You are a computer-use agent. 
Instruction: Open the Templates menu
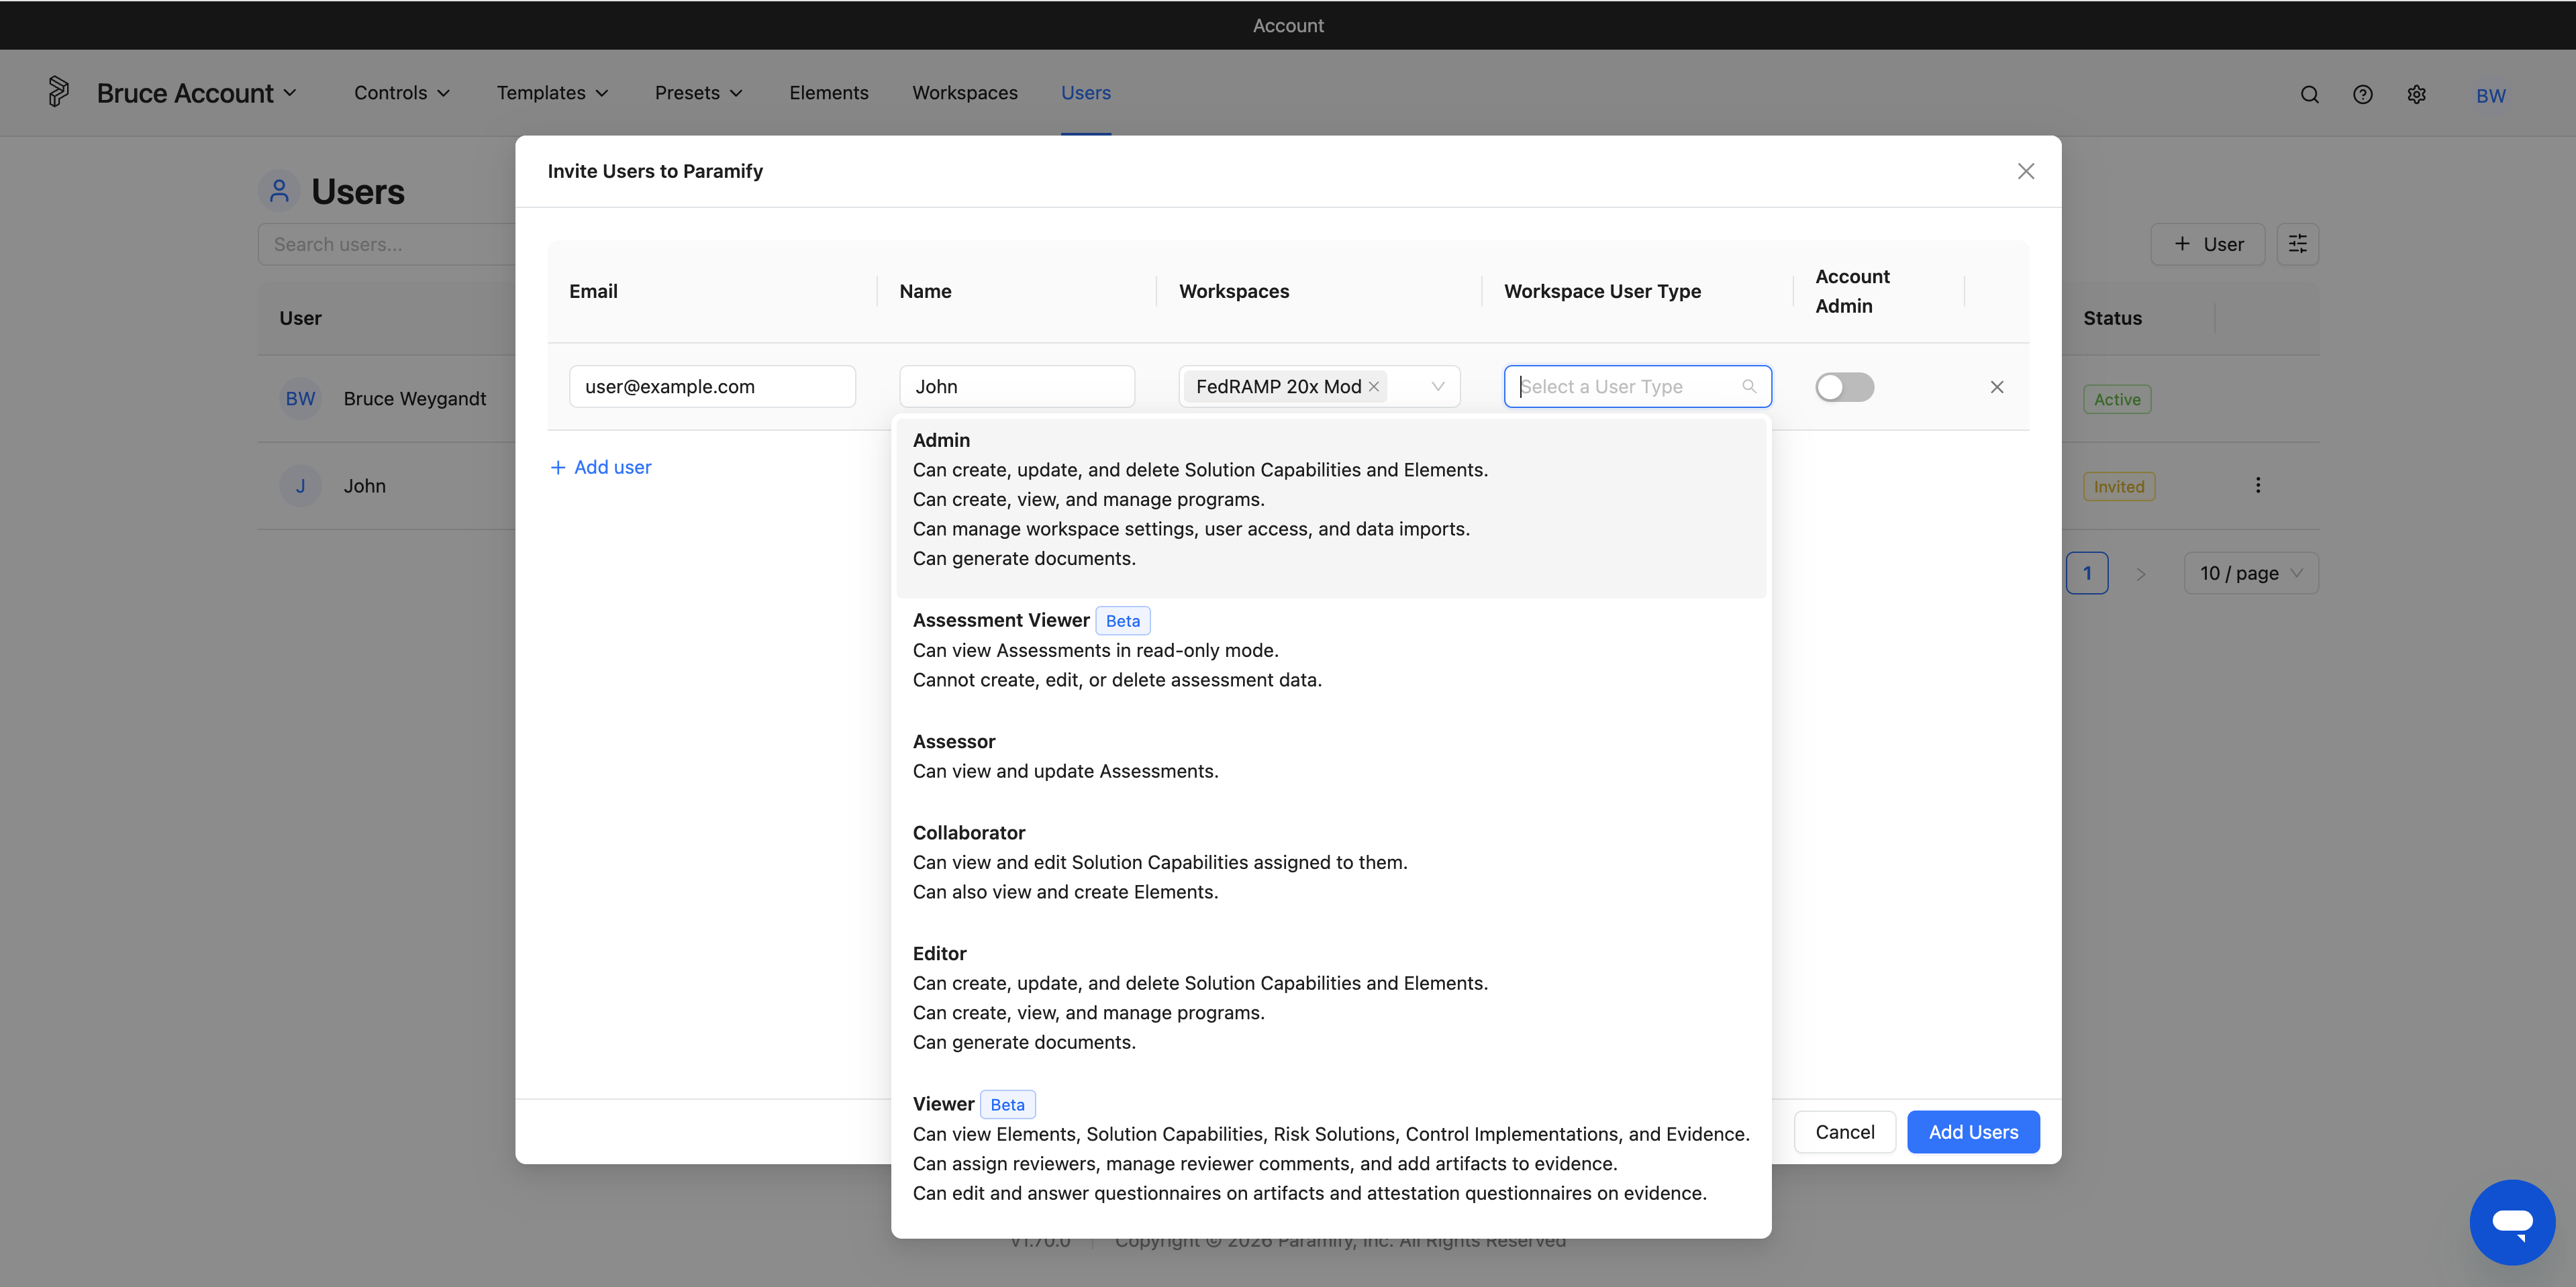(x=552, y=93)
